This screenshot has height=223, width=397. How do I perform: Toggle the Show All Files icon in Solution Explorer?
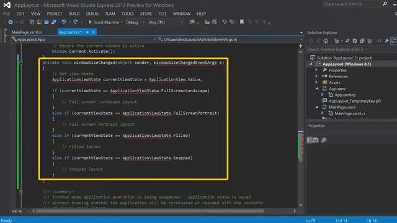(370, 41)
